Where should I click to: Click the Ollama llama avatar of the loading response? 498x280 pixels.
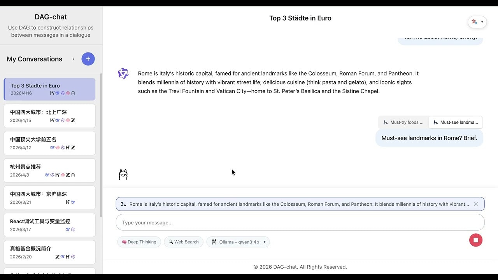[x=123, y=174]
